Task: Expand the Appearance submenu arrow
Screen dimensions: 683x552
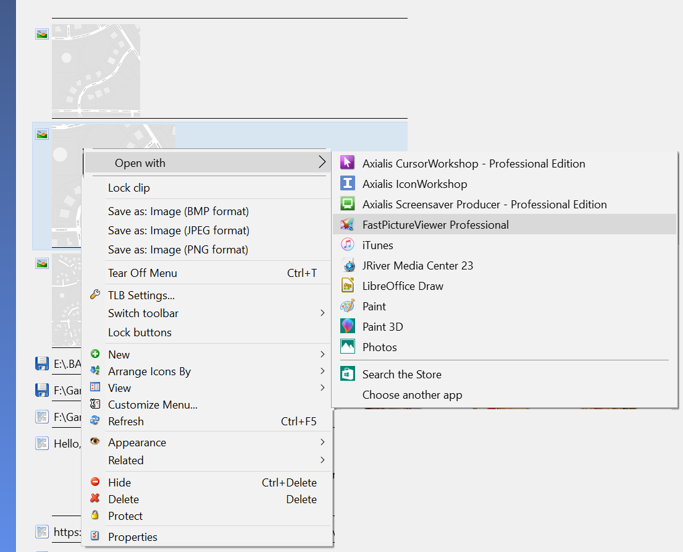Action: coord(322,442)
